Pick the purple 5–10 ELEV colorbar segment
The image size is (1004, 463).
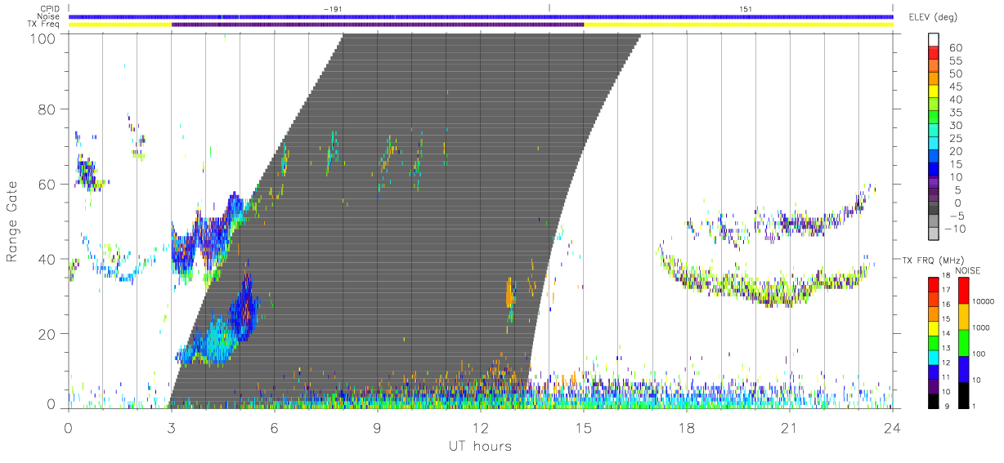click(x=935, y=183)
